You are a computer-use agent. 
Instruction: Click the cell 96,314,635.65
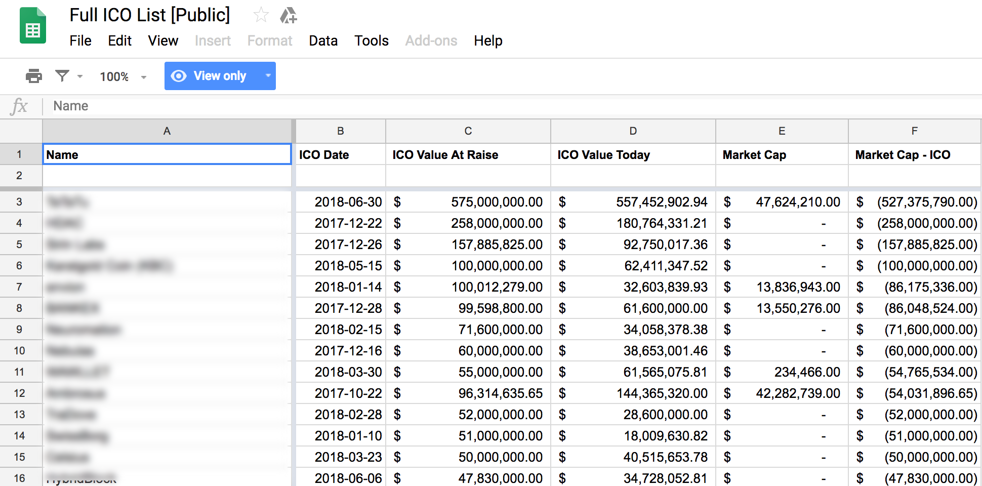coord(468,393)
